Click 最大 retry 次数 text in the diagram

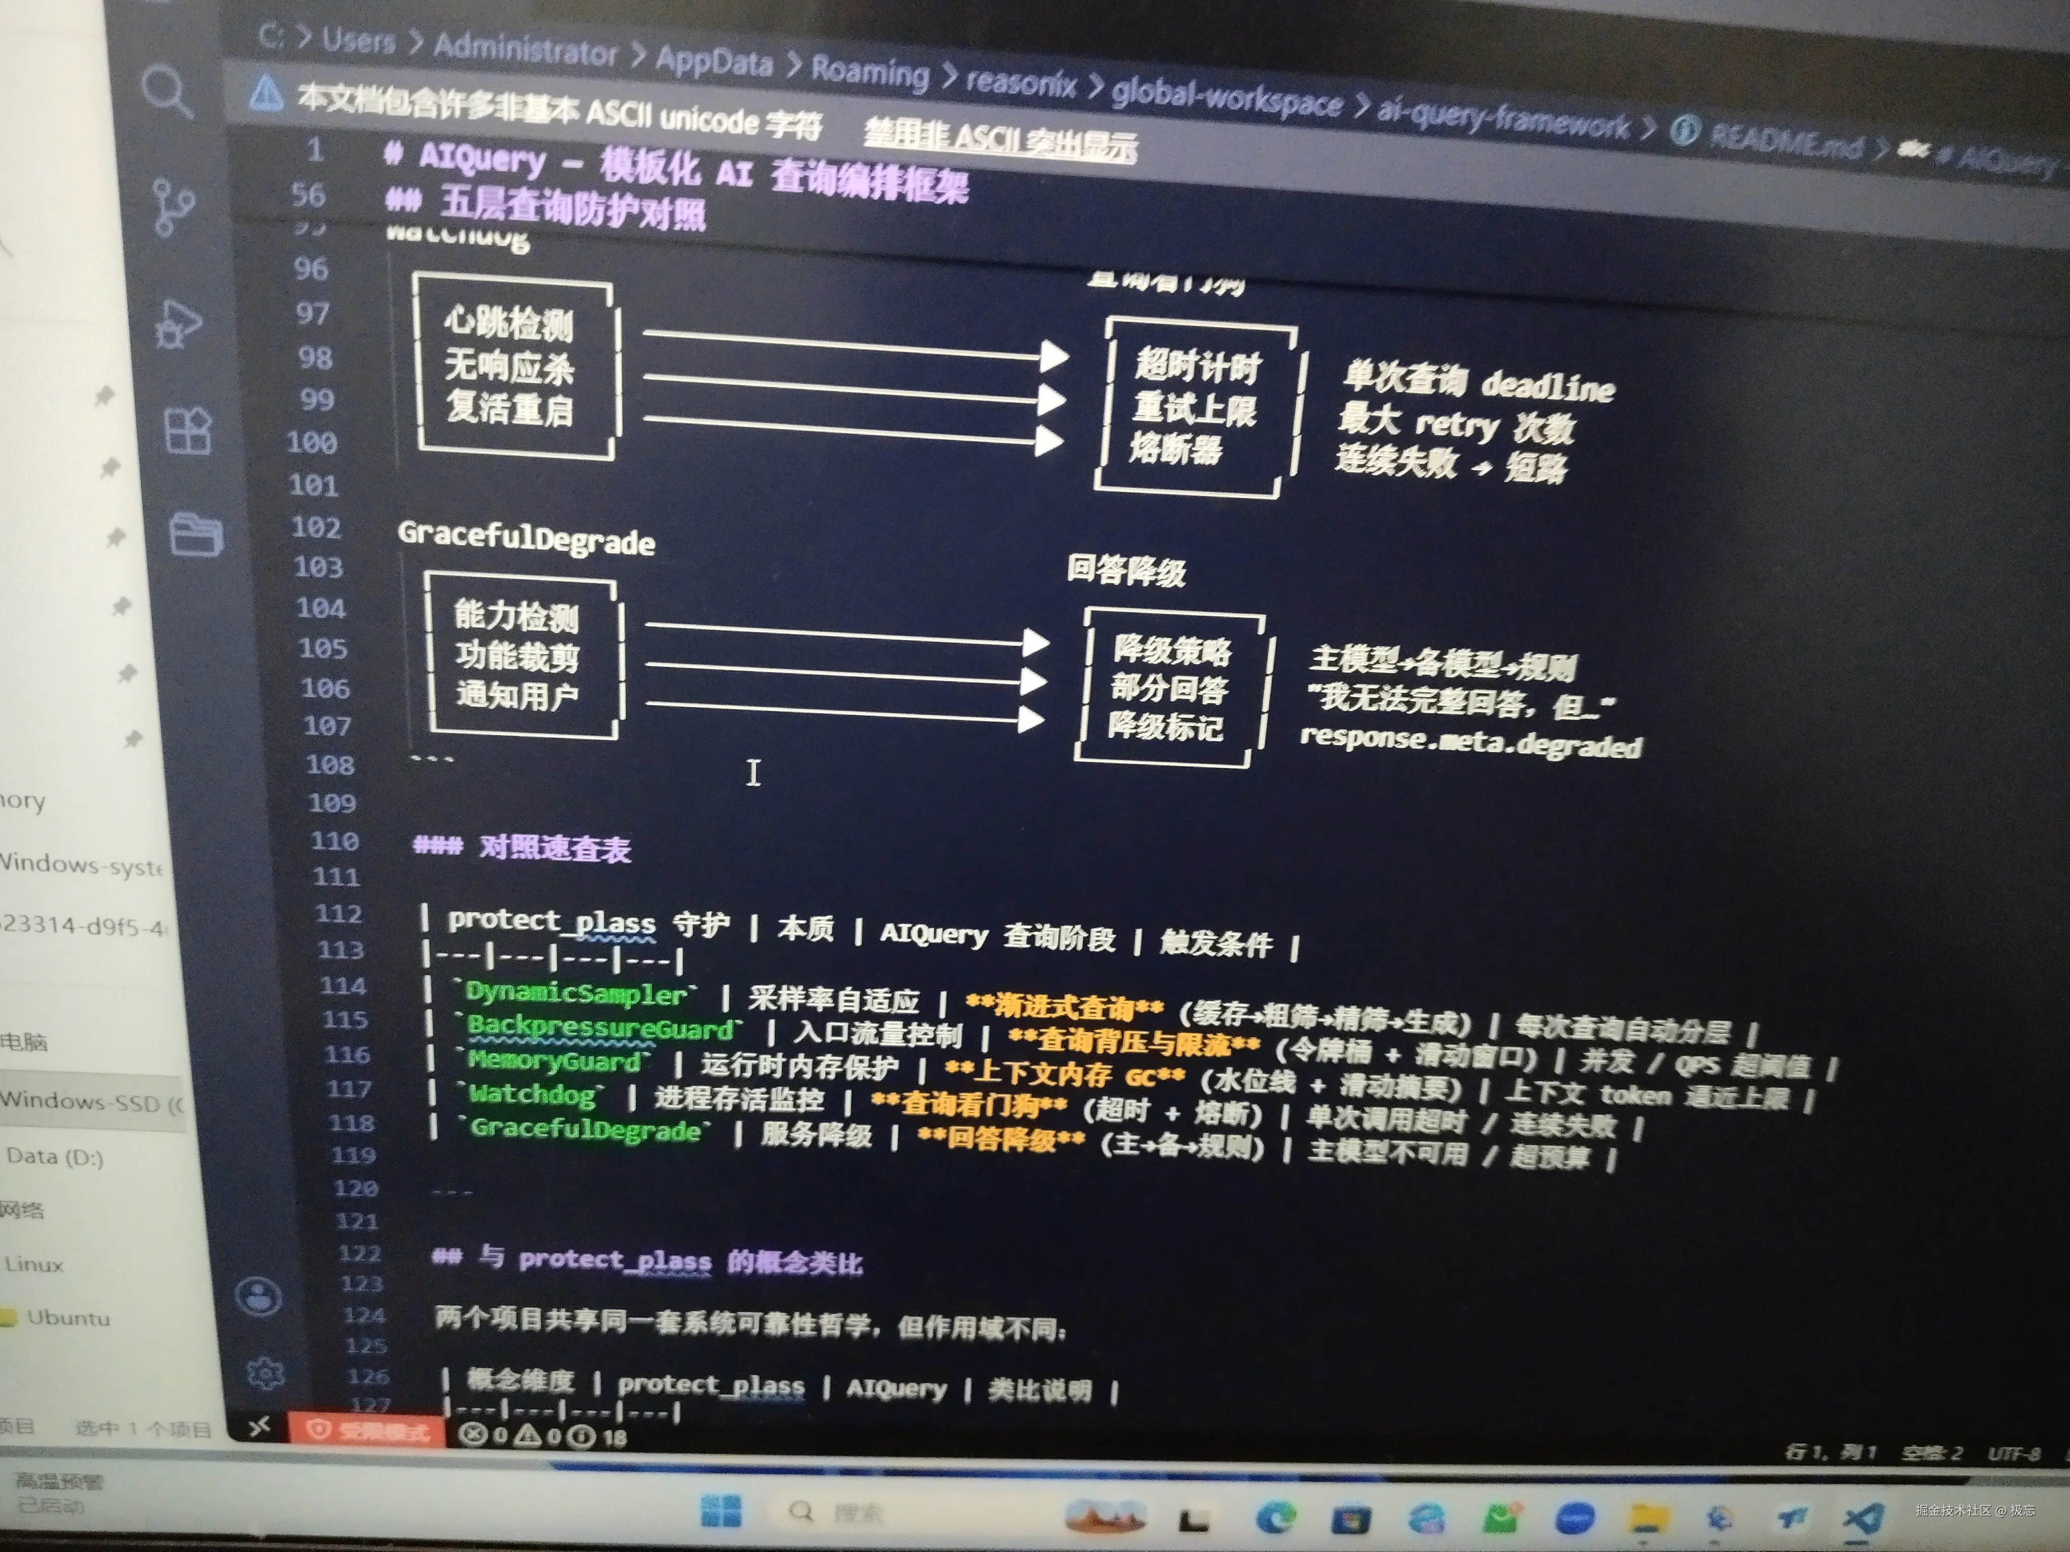[x=1456, y=424]
